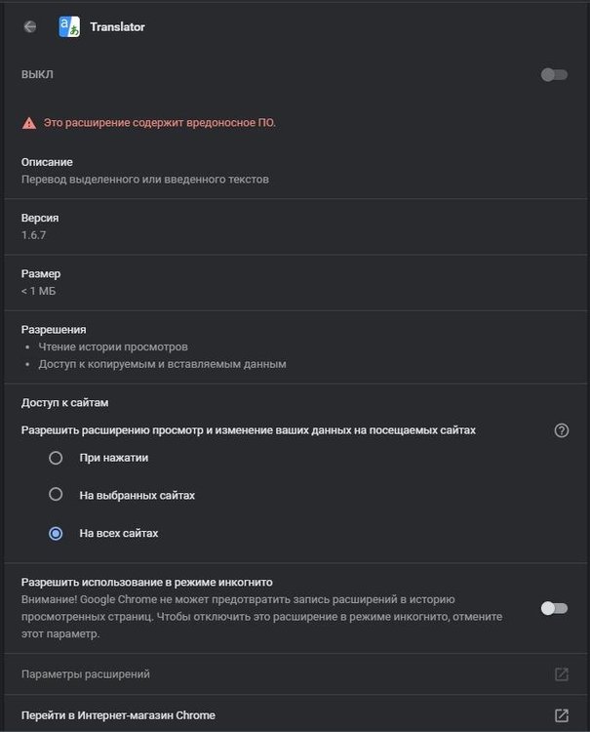Click the malware warning message text
The height and width of the screenshot is (732, 590).
[160, 123]
